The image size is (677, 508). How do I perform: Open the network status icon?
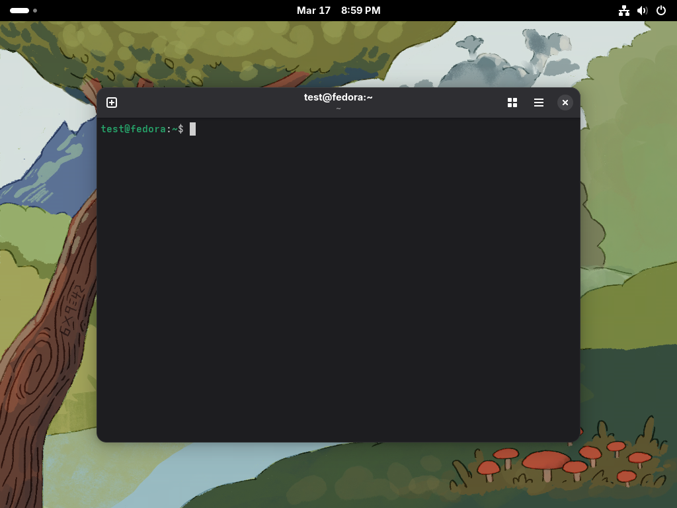[x=624, y=11]
